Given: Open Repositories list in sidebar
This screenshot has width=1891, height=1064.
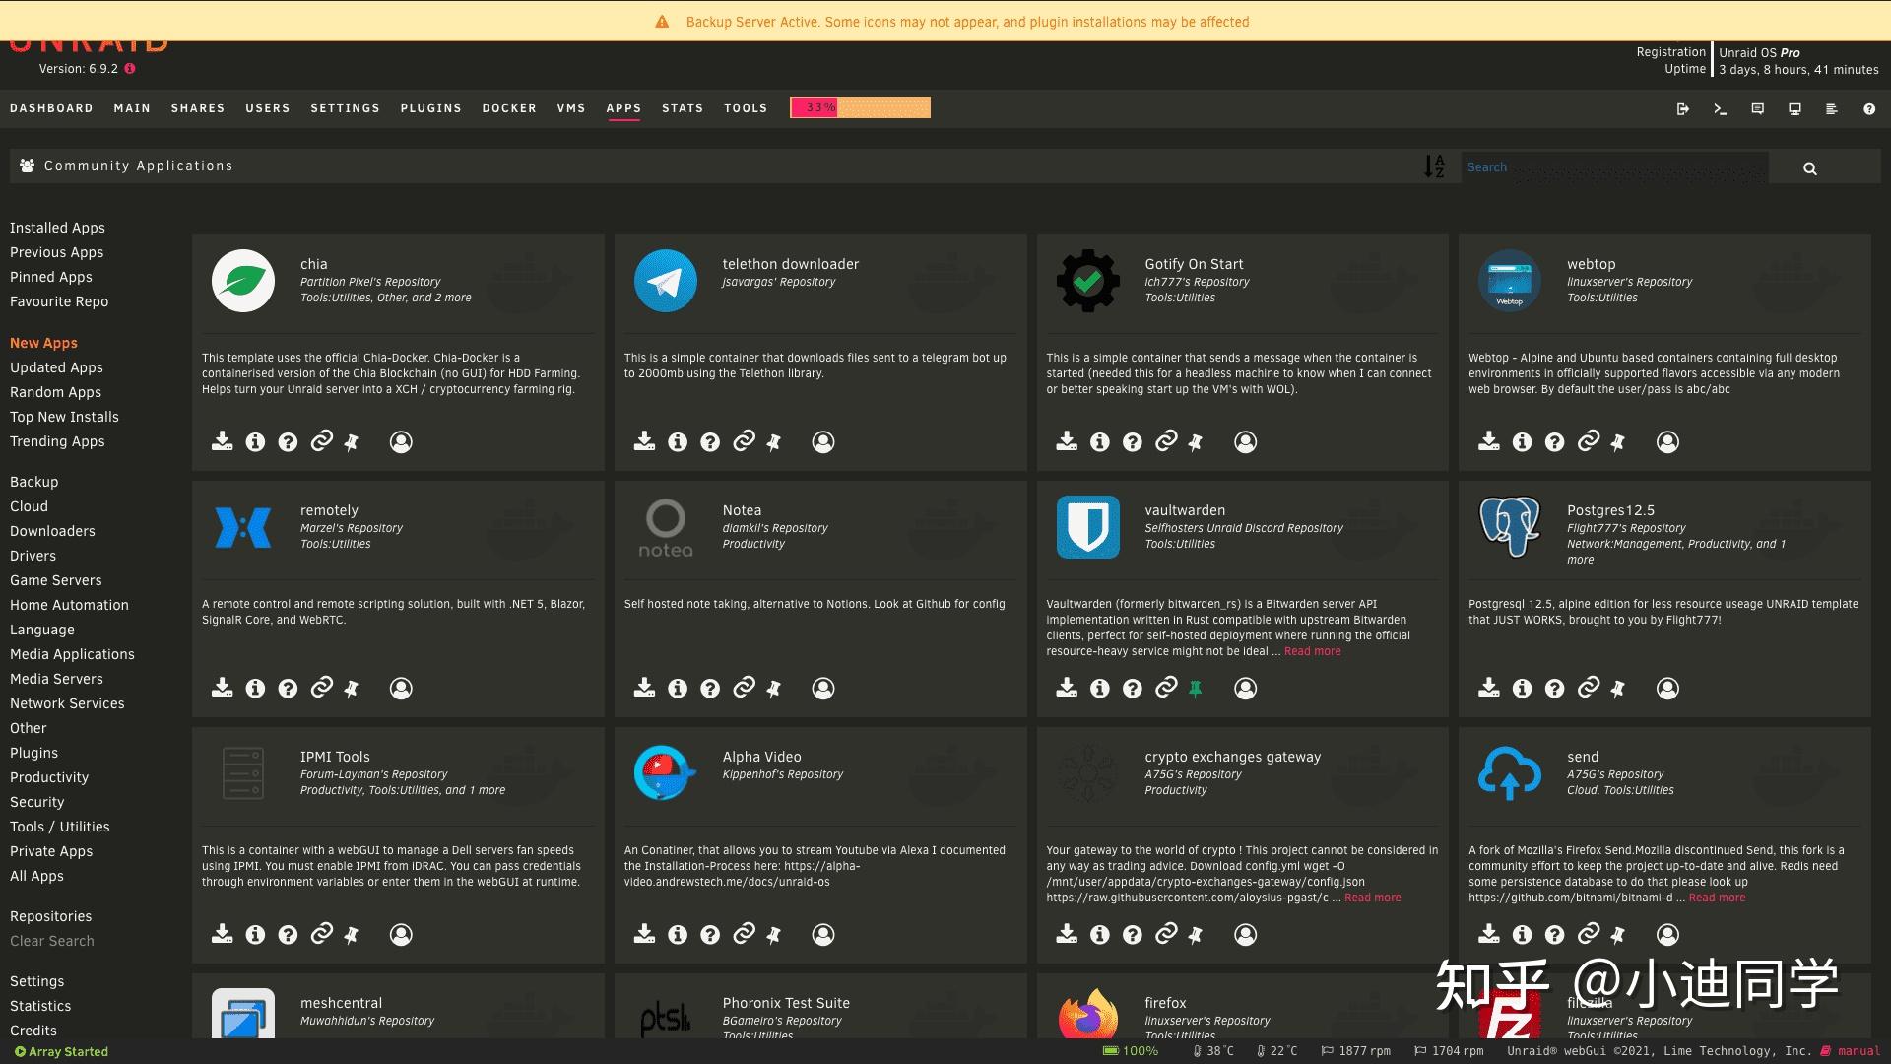Looking at the screenshot, I should pos(50,916).
